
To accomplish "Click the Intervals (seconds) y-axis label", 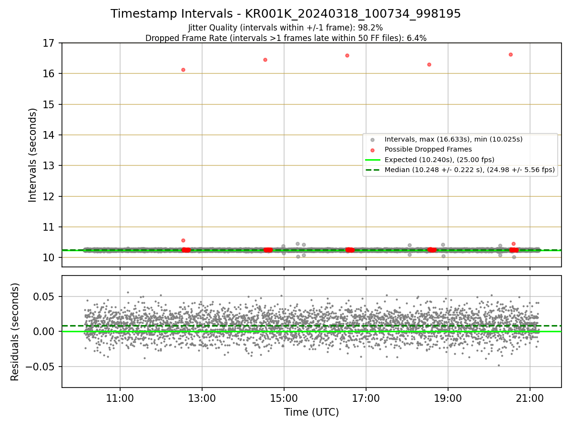I will coord(33,155).
